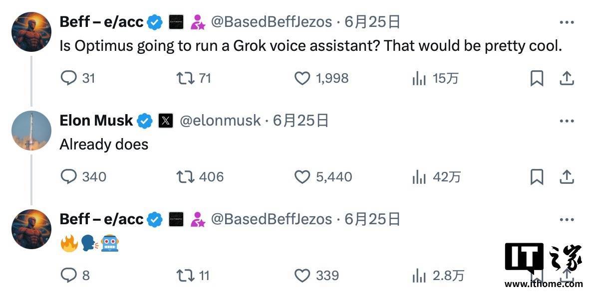Share Beff's first tweet about Optimus
592x295 pixels.
pyautogui.click(x=567, y=78)
